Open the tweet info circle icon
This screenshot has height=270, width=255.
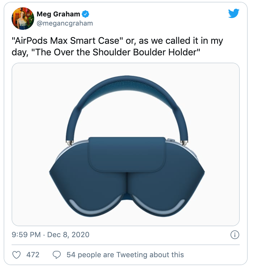pos(235,235)
